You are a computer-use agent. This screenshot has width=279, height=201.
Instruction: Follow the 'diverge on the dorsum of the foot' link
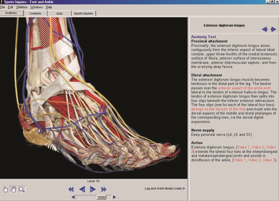[x=219, y=109]
